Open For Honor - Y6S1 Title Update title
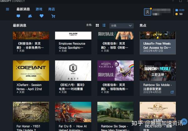This screenshot has width=188, height=131. tap(29, 128)
